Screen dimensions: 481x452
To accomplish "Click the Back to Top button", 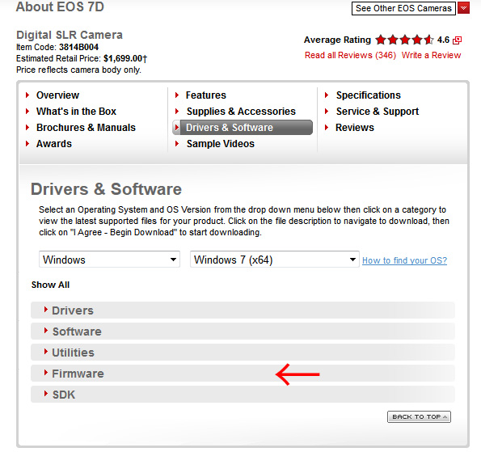I will point(419,416).
